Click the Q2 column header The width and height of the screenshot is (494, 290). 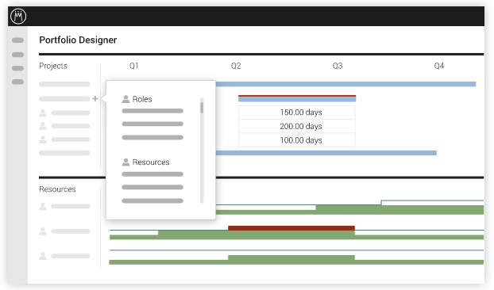(x=236, y=66)
